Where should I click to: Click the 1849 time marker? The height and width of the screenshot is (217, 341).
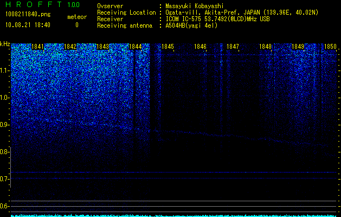tap(298, 47)
